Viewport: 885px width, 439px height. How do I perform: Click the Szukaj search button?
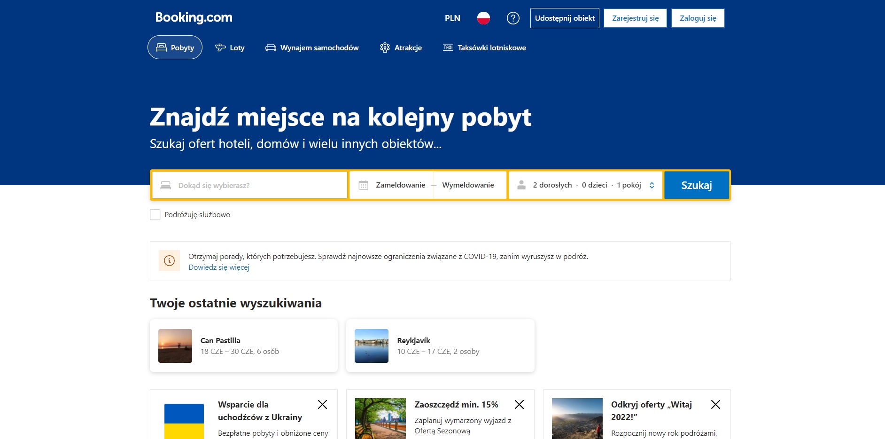[x=697, y=185]
